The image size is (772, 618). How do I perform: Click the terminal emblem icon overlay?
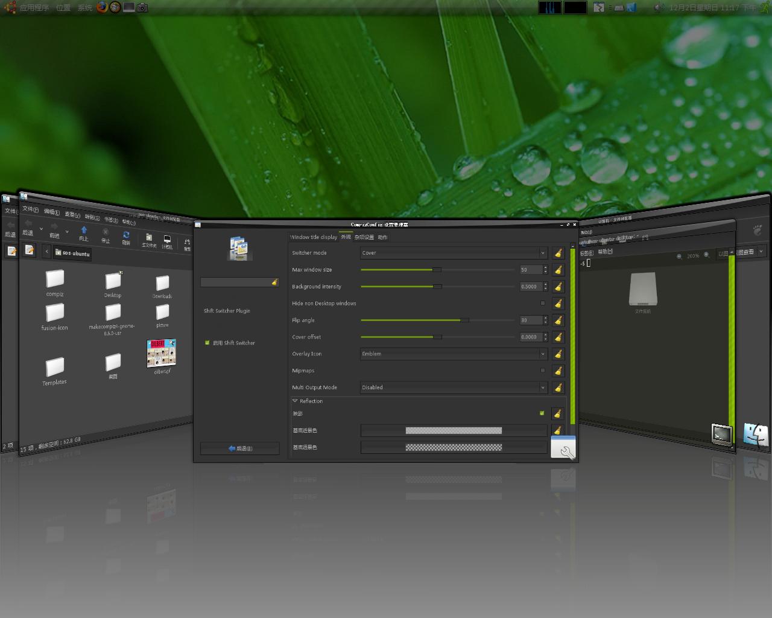[722, 435]
